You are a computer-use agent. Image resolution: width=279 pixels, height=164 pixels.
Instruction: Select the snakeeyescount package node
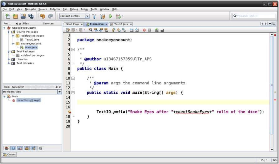31,44
